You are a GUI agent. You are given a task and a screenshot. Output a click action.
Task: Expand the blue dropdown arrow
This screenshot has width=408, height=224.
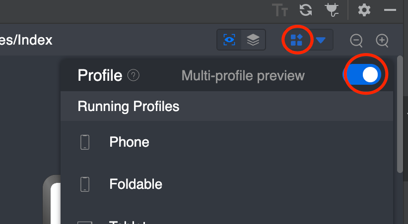(321, 40)
